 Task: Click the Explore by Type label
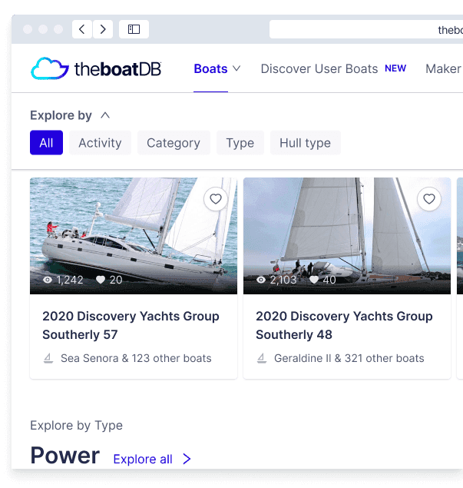[77, 425]
